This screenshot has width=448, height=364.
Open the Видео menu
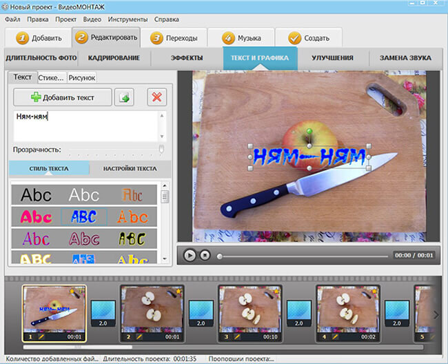tap(92, 19)
